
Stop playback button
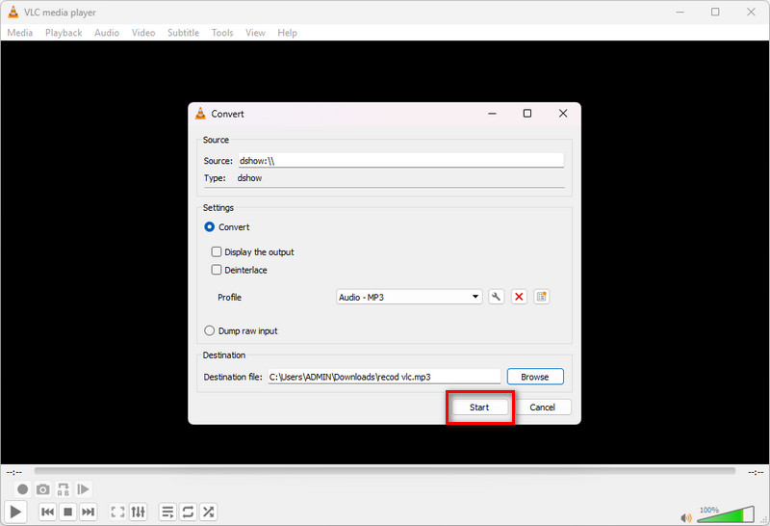(67, 512)
